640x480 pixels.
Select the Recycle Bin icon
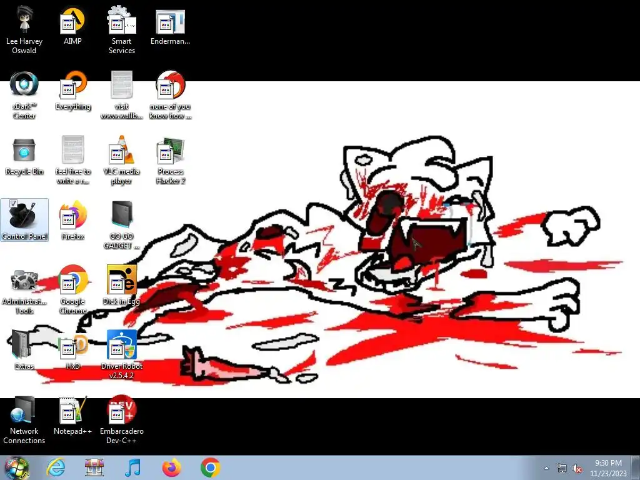[24, 156]
